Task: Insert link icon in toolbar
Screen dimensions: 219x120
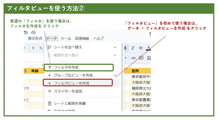Action: [133, 58]
